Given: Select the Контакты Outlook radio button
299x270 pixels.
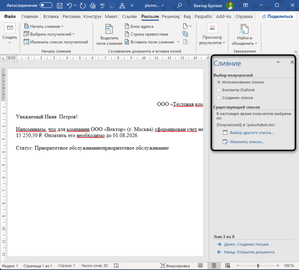Looking at the screenshot, I should (x=219, y=90).
